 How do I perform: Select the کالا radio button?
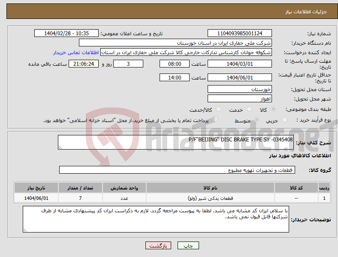pyautogui.click(x=273, y=109)
